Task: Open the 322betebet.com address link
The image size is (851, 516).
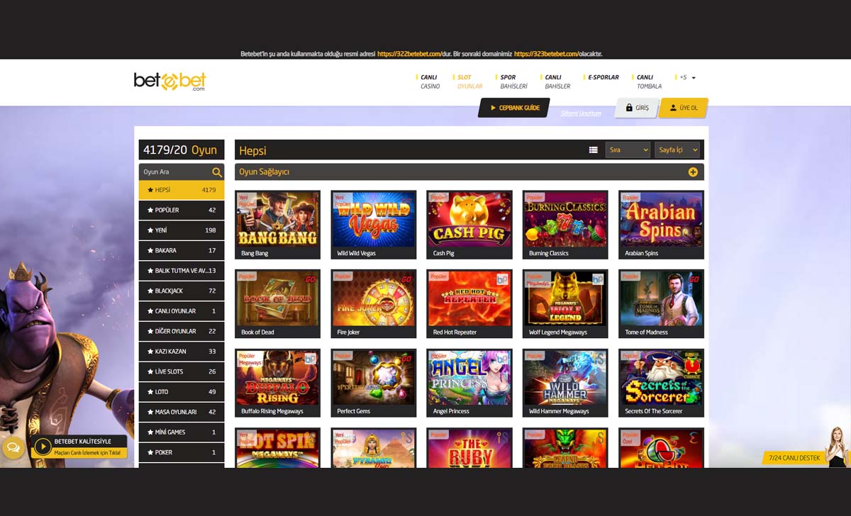Action: pyautogui.click(x=409, y=53)
